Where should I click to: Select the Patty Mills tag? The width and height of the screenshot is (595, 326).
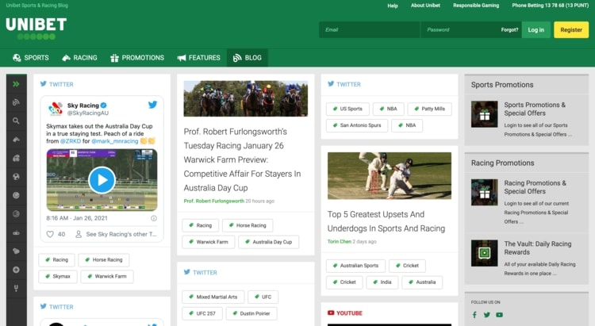[429, 109]
